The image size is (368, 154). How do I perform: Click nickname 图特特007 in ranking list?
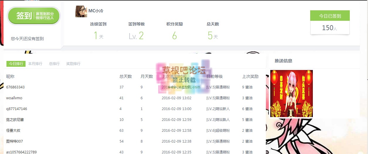14,141
